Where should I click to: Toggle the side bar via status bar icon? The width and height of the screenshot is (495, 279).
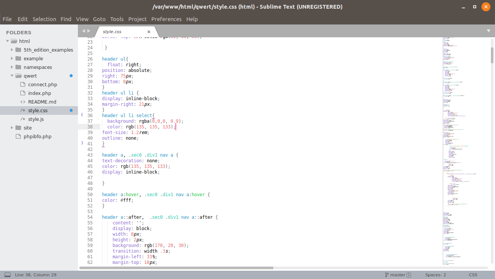(x=7, y=275)
